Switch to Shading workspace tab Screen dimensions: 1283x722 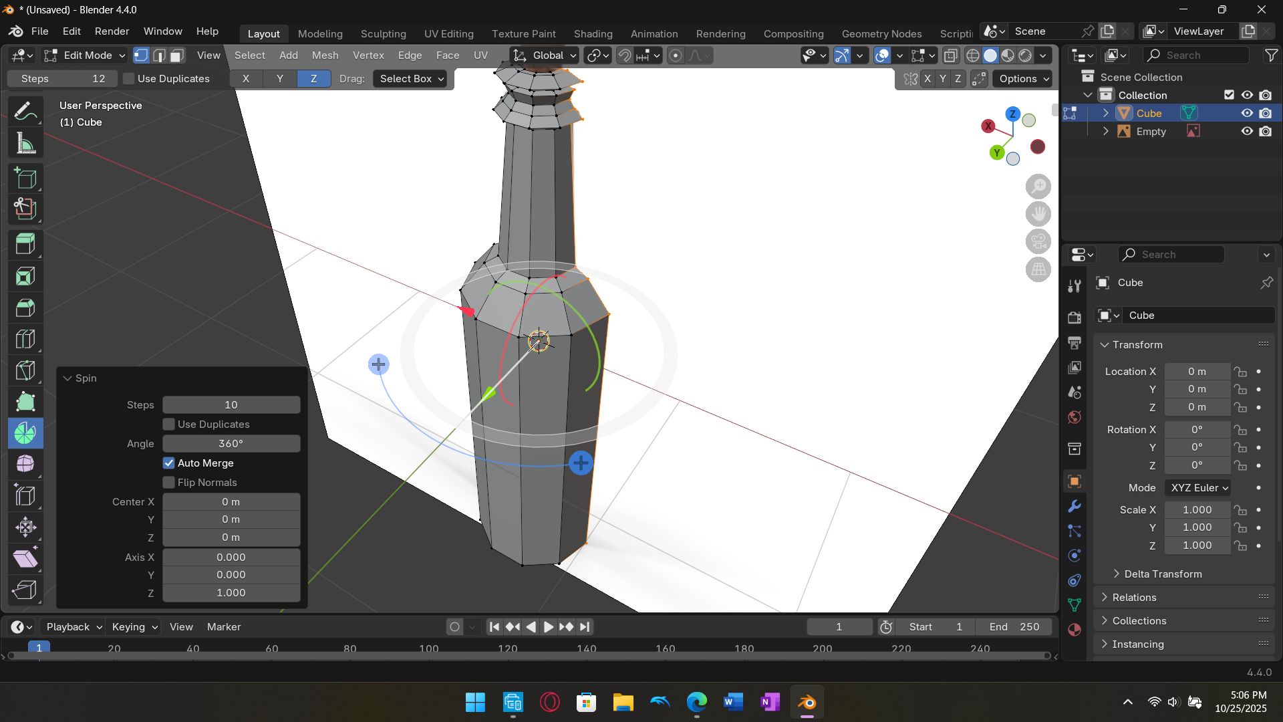coord(593,33)
